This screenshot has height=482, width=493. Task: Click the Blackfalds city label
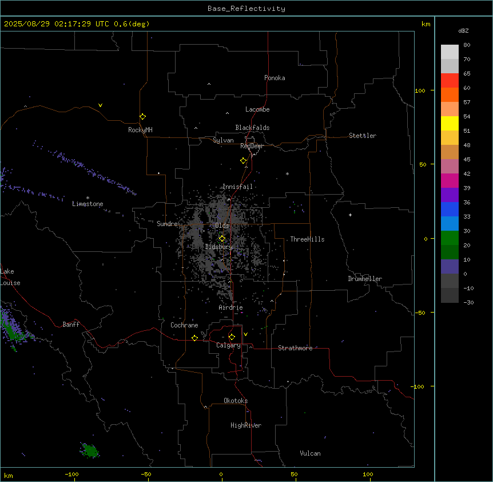(x=252, y=128)
